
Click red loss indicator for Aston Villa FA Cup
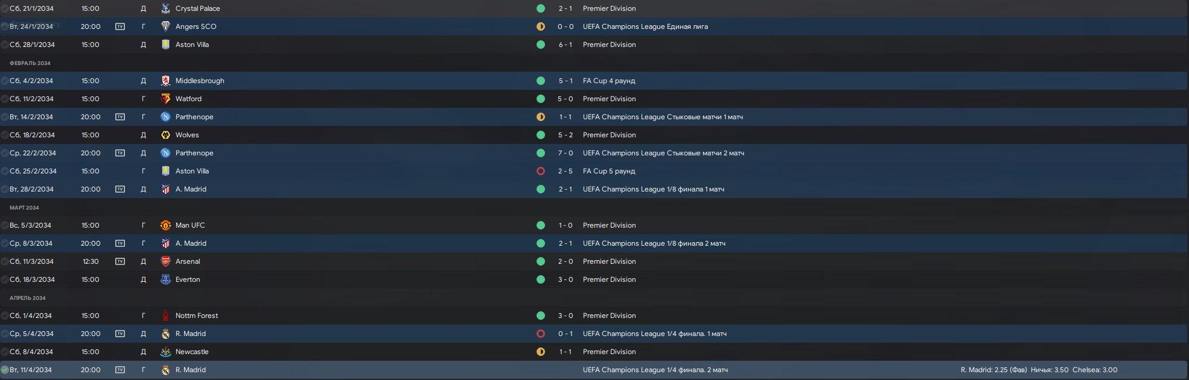[541, 171]
